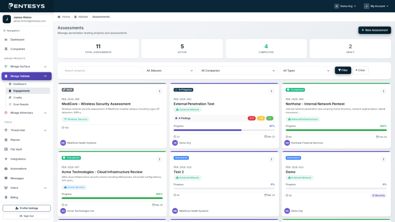The height and width of the screenshot is (222, 395).
Task: Click the Mirage Validate clipboard icon
Action: [x=6, y=76]
